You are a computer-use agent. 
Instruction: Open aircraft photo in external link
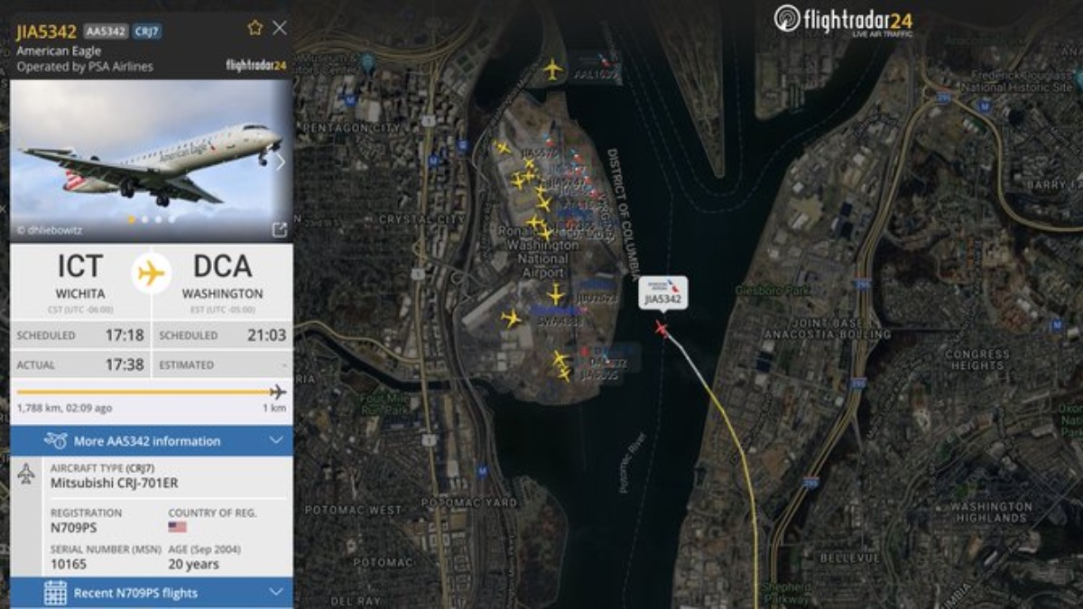pyautogui.click(x=279, y=229)
